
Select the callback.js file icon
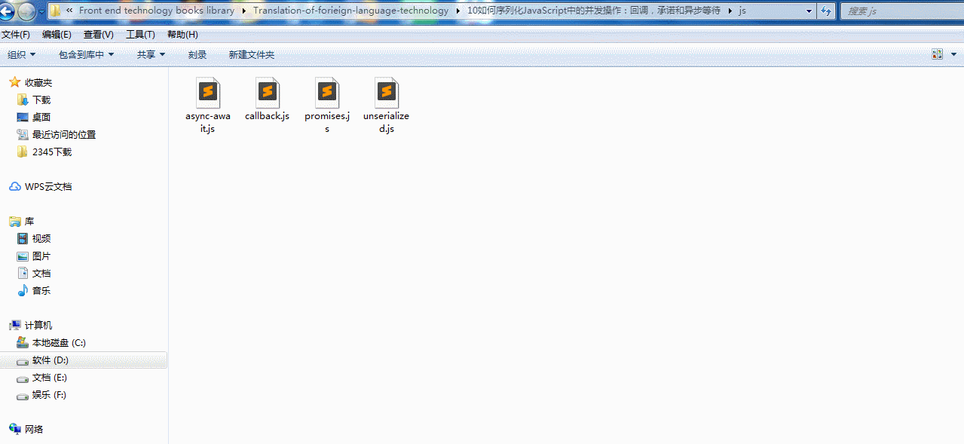click(x=267, y=92)
